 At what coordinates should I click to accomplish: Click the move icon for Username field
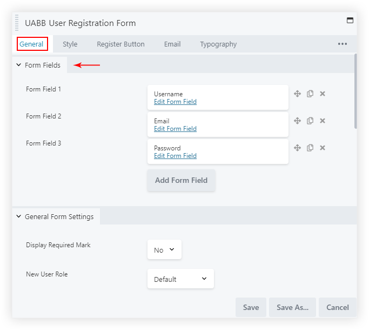[297, 94]
